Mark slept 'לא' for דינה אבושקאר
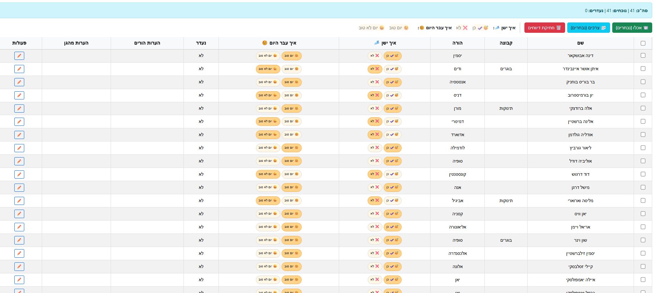The image size is (654, 293). tap(375, 56)
